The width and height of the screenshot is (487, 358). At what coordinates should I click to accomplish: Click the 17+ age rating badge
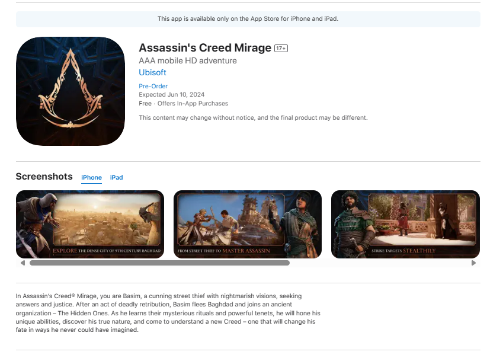281,48
